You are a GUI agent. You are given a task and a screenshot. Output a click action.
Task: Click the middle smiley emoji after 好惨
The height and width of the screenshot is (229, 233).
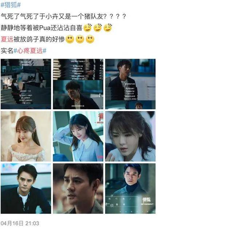[x=80, y=39]
